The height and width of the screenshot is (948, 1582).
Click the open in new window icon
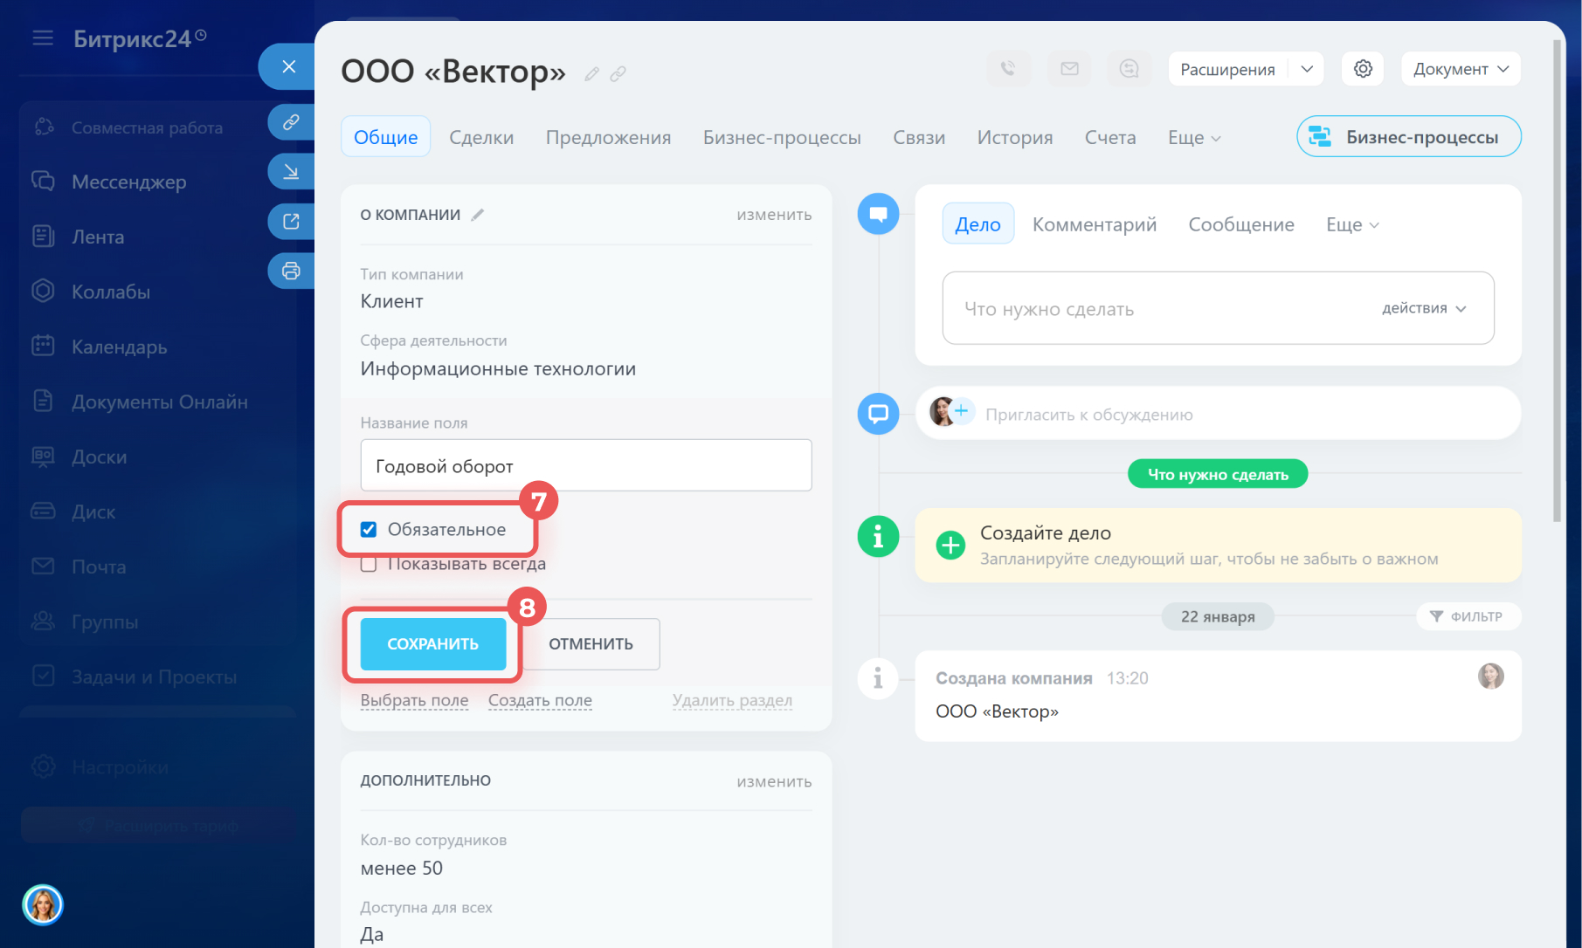click(x=291, y=222)
